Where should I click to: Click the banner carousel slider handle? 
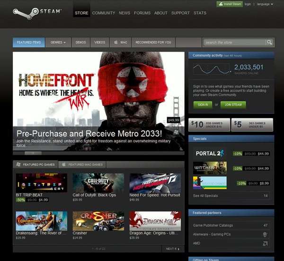[33, 153]
